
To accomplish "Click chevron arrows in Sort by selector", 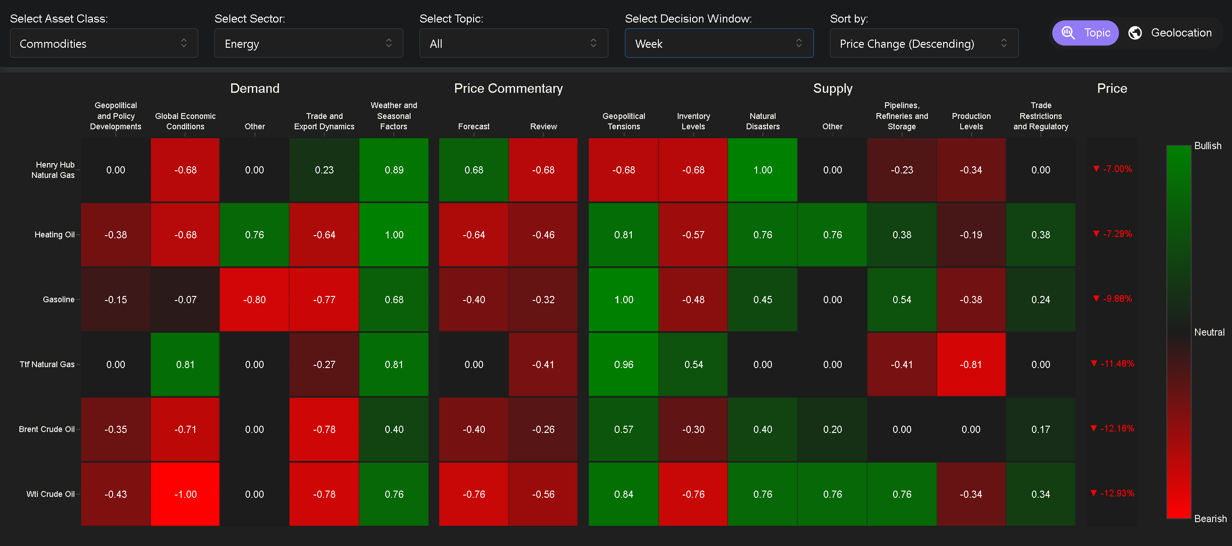I will (x=1004, y=43).
